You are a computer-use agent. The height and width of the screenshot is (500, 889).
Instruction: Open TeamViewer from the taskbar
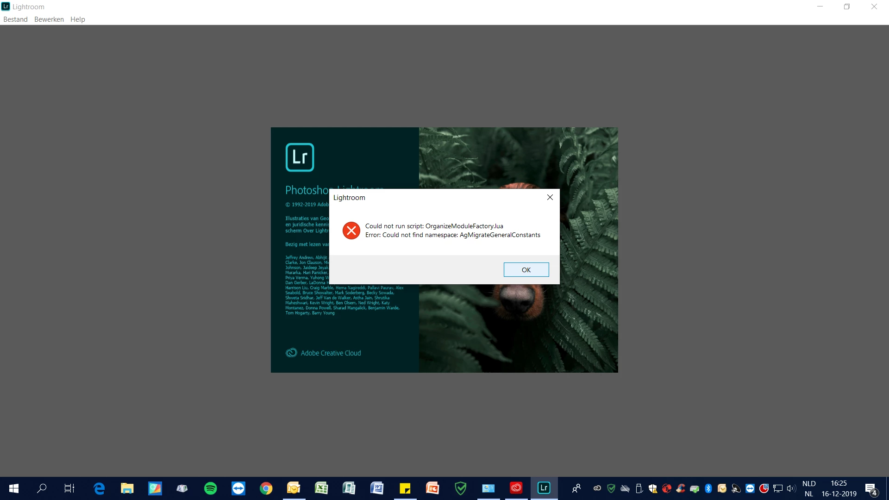point(238,488)
